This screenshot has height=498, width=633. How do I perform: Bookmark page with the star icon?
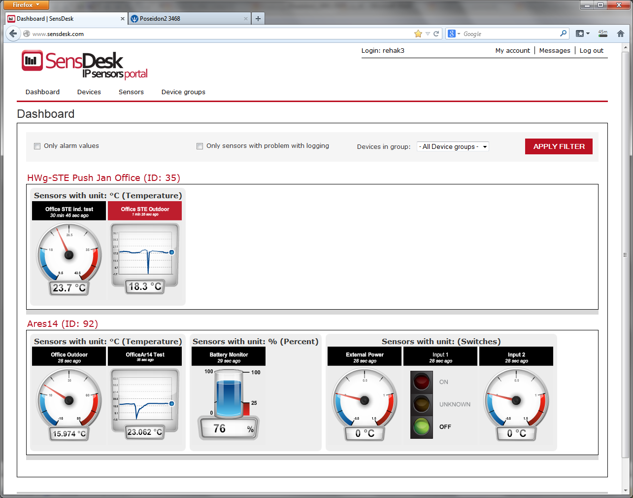pos(418,34)
